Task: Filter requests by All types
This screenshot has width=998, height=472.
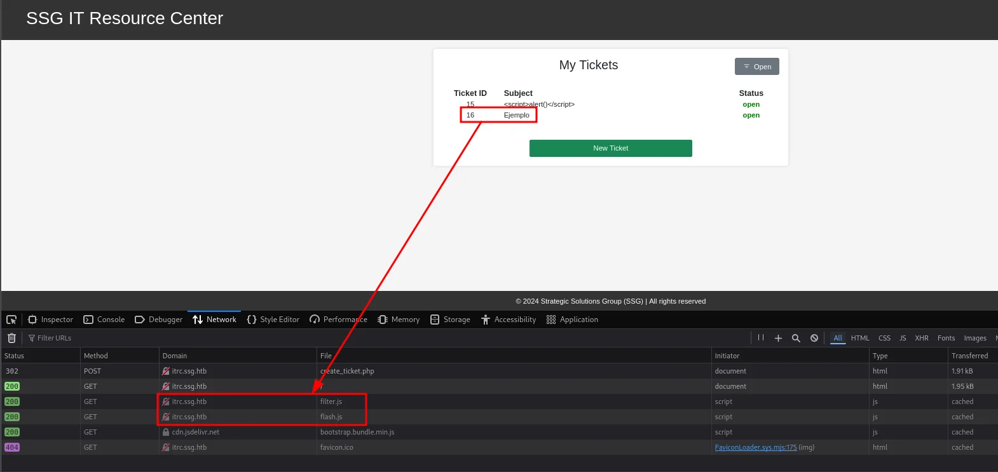Action: click(838, 338)
